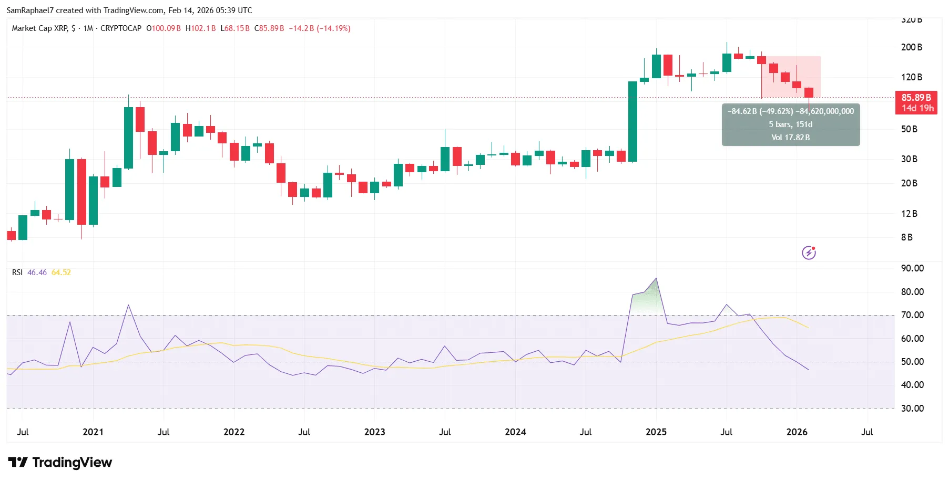Click the open value O100.09B in the legend
Viewport: 949px width, 482px height.
tap(164, 28)
